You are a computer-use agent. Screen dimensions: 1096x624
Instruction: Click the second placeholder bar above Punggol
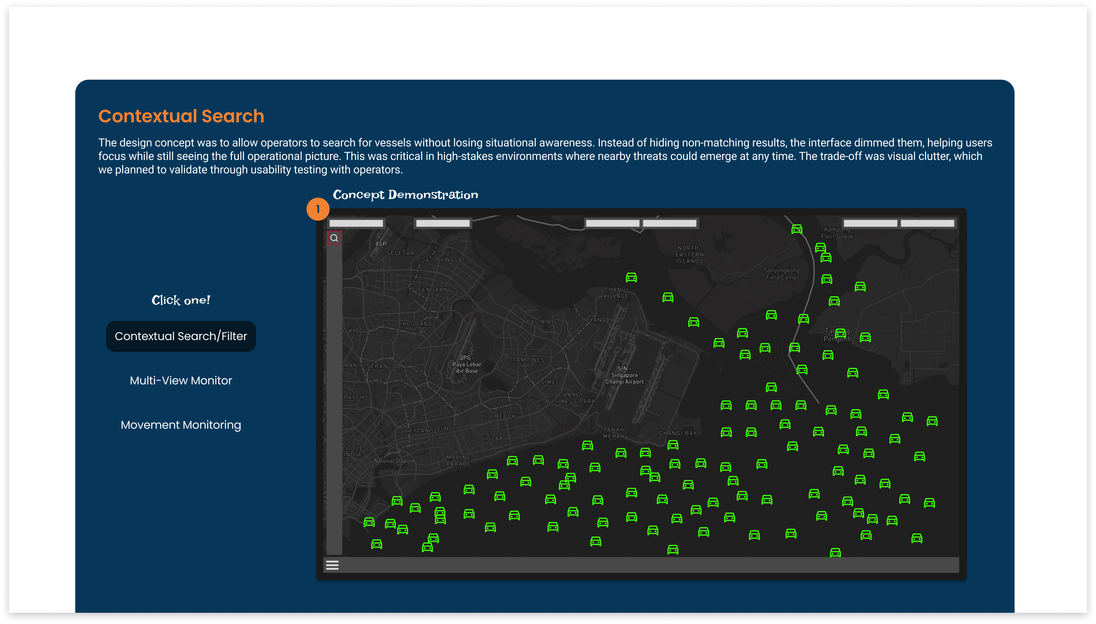(x=442, y=223)
